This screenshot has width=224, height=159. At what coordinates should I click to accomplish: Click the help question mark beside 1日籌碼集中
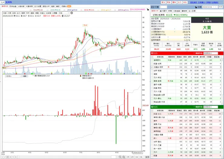(x=174, y=29)
